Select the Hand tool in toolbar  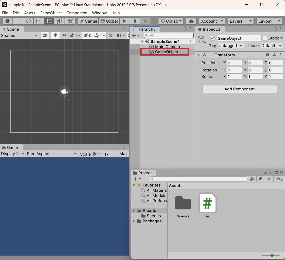(8, 21)
